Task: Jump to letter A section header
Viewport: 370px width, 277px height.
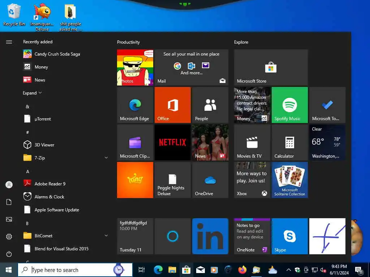Action: pyautogui.click(x=27, y=171)
